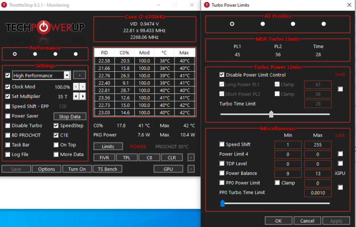
Task: Enable the Power Saver checkbox
Action: tap(8, 116)
